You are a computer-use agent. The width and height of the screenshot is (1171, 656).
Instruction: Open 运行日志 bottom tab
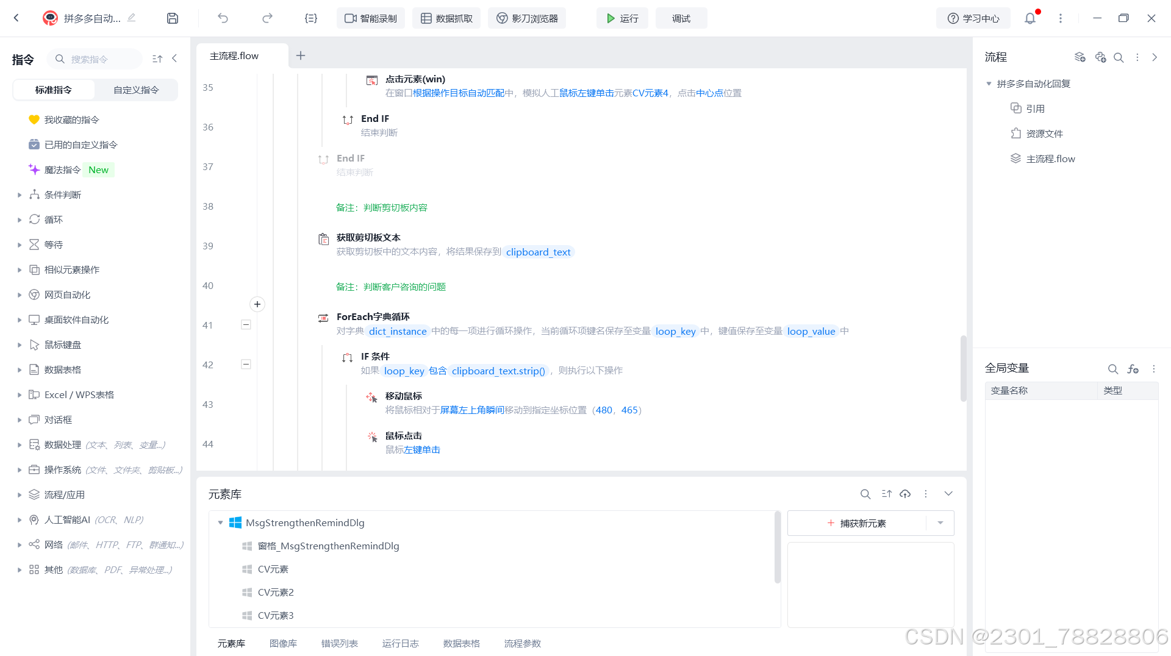pyautogui.click(x=401, y=643)
